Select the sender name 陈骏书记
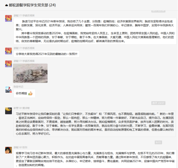This screenshot has width=178, height=168. pos(18,87)
